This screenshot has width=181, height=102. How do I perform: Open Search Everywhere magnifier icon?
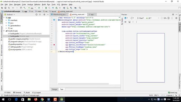coord(80,8)
